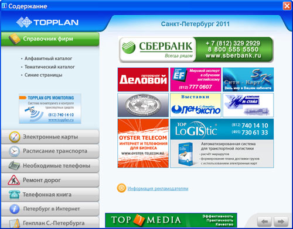This screenshot has width=293, height=229.
Task: Open the TOPPLAN GPS Monitoring banner
Action: click(x=50, y=109)
